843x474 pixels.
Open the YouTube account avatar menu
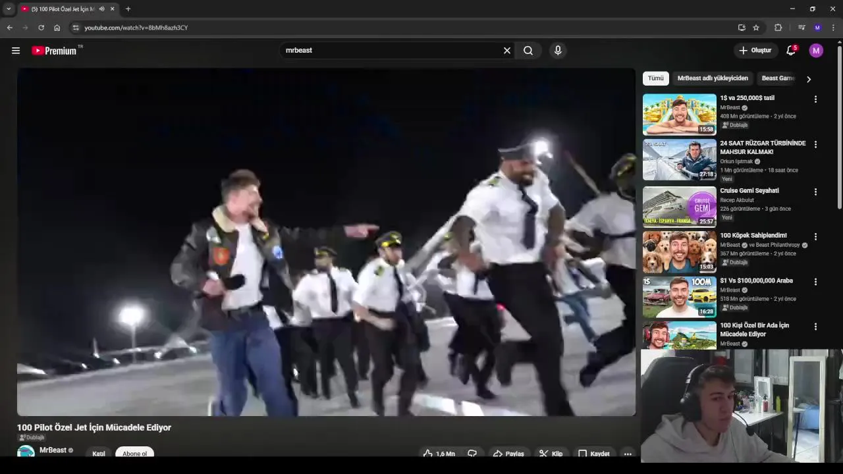coord(816,51)
